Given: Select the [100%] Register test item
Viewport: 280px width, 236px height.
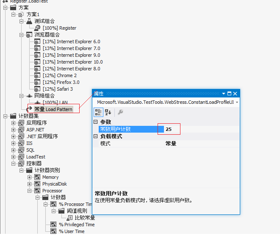Looking at the screenshot, I should tap(59, 28).
